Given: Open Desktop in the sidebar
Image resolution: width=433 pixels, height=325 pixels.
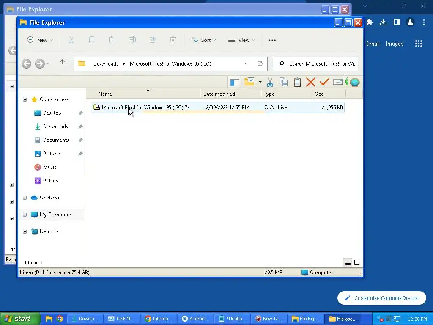Looking at the screenshot, I should 52,113.
